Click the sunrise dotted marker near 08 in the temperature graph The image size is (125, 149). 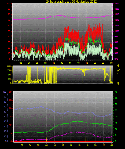46,140
